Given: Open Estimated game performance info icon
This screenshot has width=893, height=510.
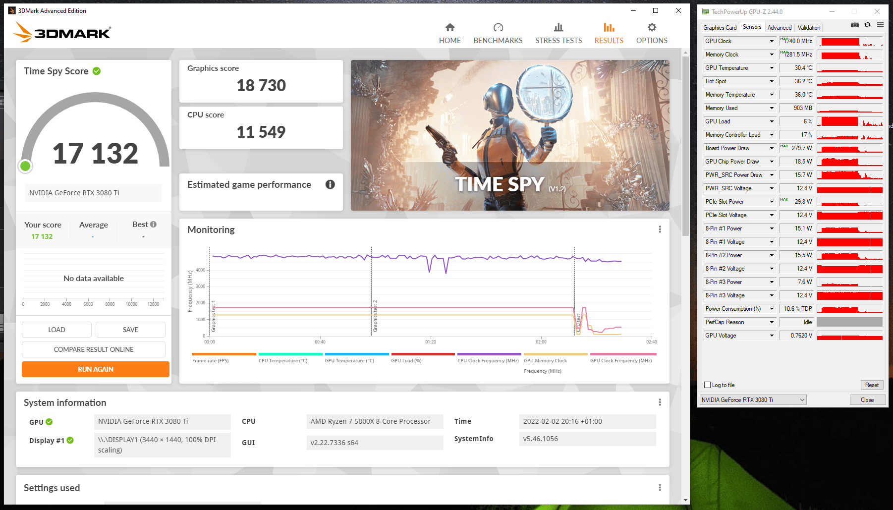Looking at the screenshot, I should 330,184.
